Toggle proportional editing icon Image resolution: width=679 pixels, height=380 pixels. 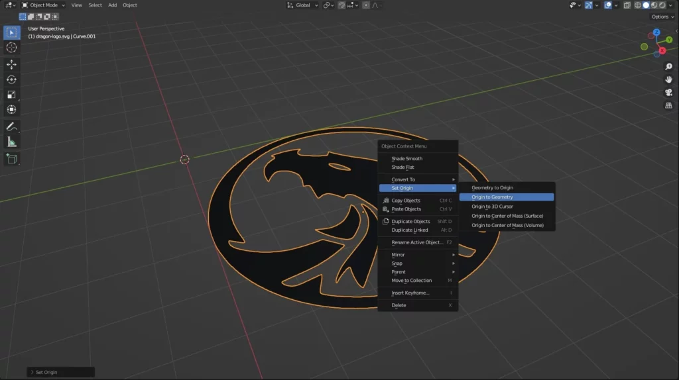pos(366,5)
